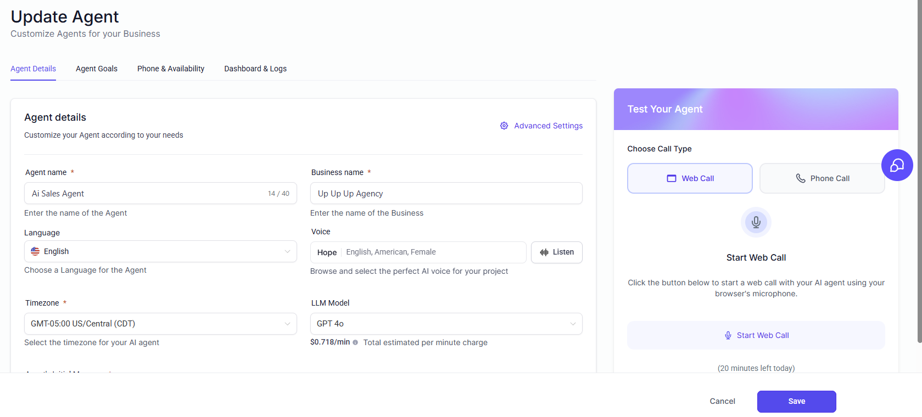The height and width of the screenshot is (417, 922).
Task: Open the Dashboard & Logs tab
Action: click(x=255, y=69)
